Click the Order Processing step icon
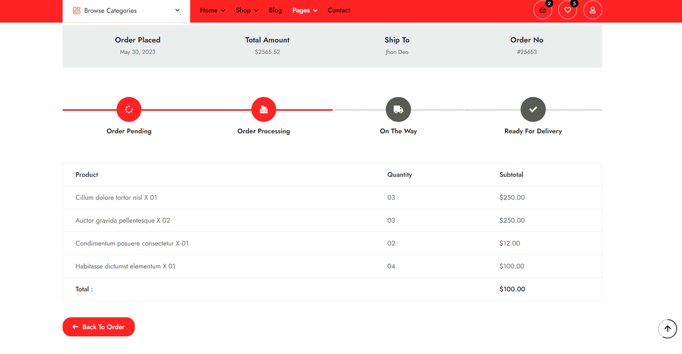Viewport: 682px width, 354px height. [x=264, y=110]
